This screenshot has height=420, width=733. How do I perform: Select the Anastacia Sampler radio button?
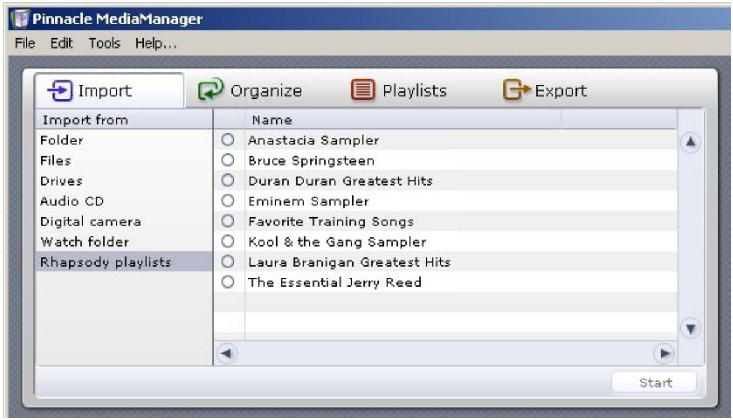tap(228, 141)
